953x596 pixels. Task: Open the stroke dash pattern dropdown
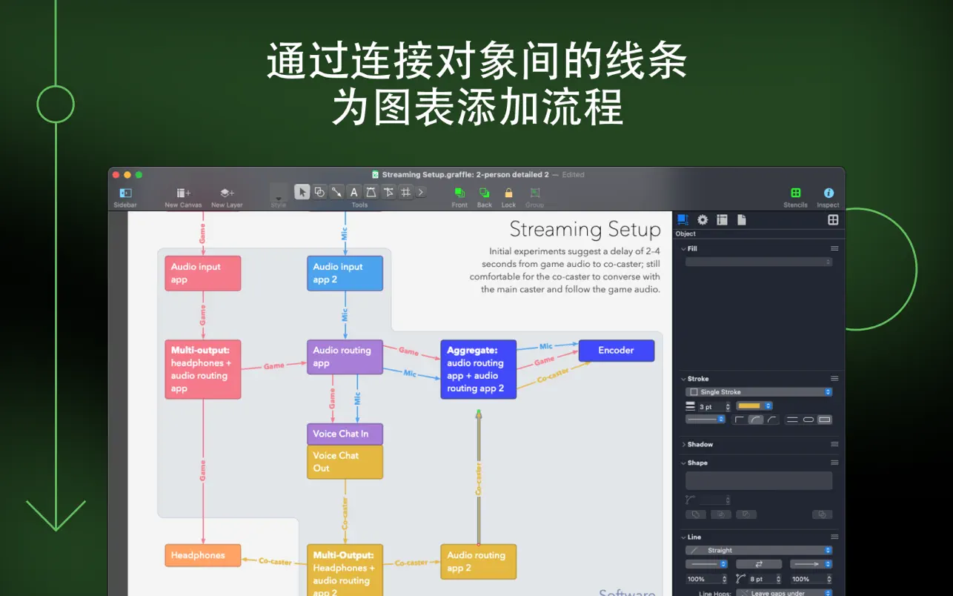(x=705, y=420)
